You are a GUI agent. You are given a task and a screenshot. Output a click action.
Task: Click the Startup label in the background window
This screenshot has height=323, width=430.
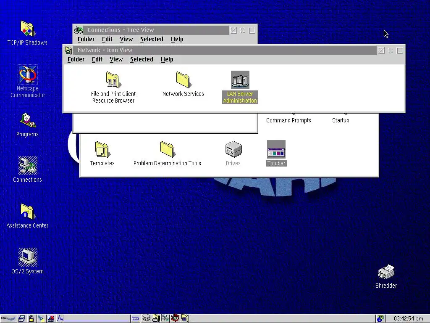(x=341, y=120)
